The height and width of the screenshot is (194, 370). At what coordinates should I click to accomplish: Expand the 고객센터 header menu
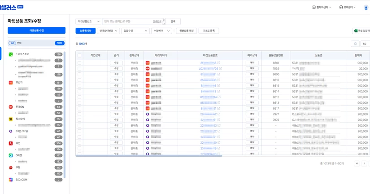point(347,7)
